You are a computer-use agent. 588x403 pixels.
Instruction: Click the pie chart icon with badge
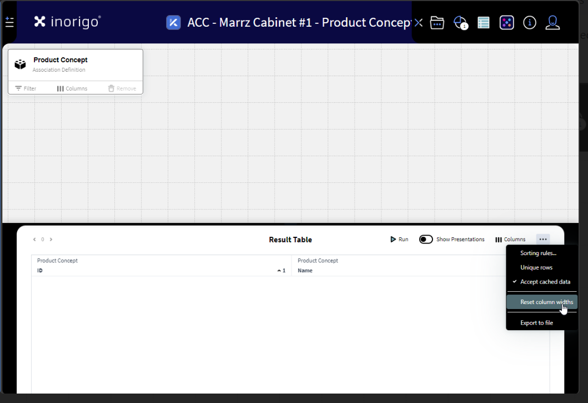pyautogui.click(x=460, y=23)
